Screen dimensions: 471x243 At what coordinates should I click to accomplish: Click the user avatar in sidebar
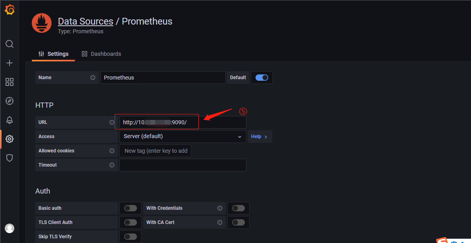(10, 228)
